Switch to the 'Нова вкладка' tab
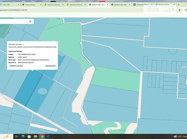The image size is (187, 139). (31, 5)
